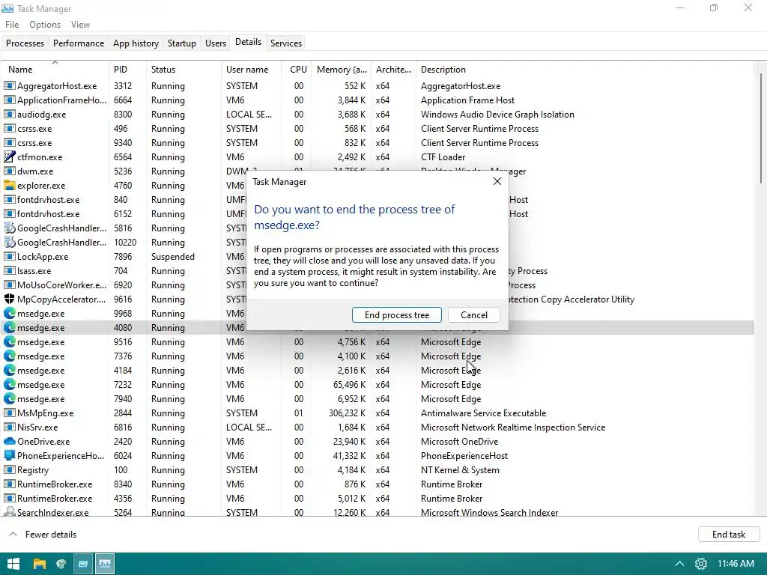Click the GoogleCrashHandler icon for PID 5816
767x575 pixels.
coord(9,228)
